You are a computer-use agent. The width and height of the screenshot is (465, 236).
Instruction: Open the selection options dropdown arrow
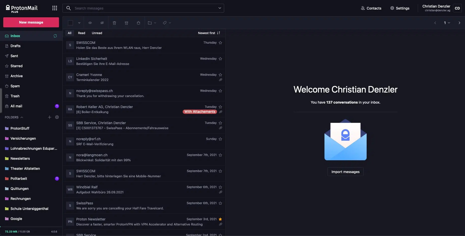[x=79, y=23]
